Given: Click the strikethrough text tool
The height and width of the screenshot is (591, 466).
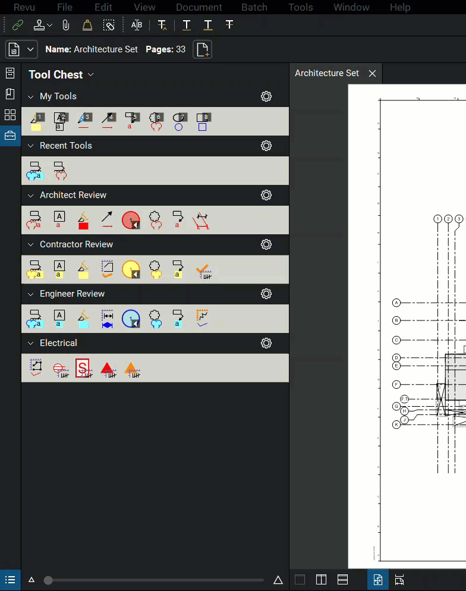Looking at the screenshot, I should point(229,25).
